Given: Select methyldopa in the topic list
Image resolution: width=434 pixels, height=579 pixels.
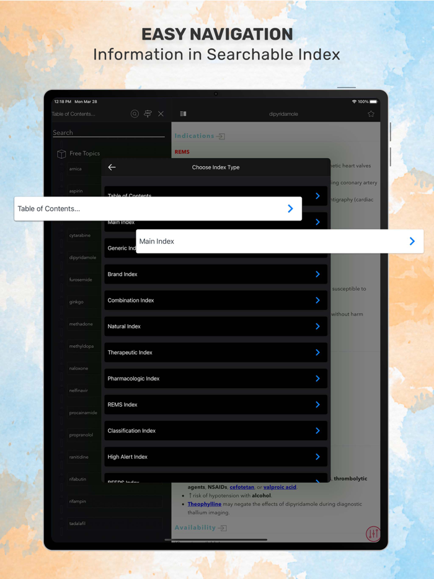Looking at the screenshot, I should click(81, 346).
